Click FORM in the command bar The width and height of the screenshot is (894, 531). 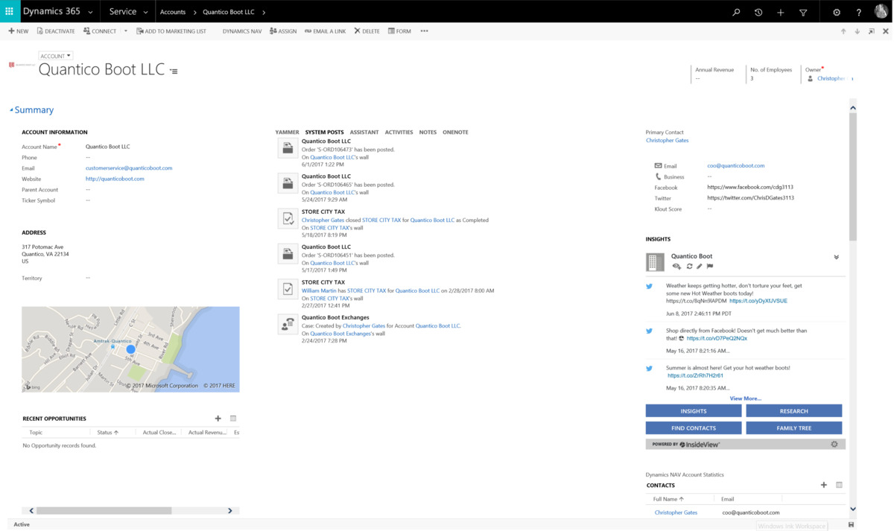(x=399, y=31)
